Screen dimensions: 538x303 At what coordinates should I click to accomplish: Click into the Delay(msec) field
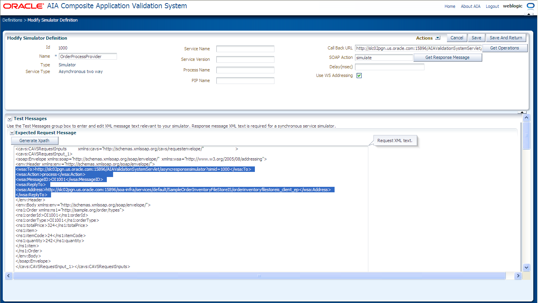(390, 67)
